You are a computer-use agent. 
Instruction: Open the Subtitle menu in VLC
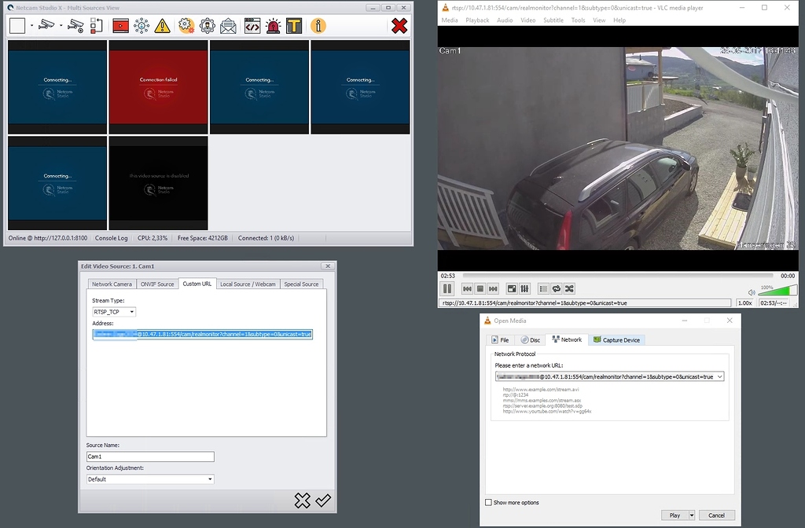553,20
